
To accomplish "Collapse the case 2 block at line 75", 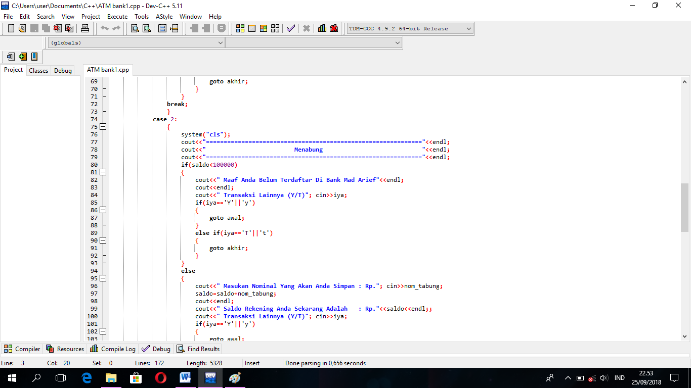I will (103, 126).
